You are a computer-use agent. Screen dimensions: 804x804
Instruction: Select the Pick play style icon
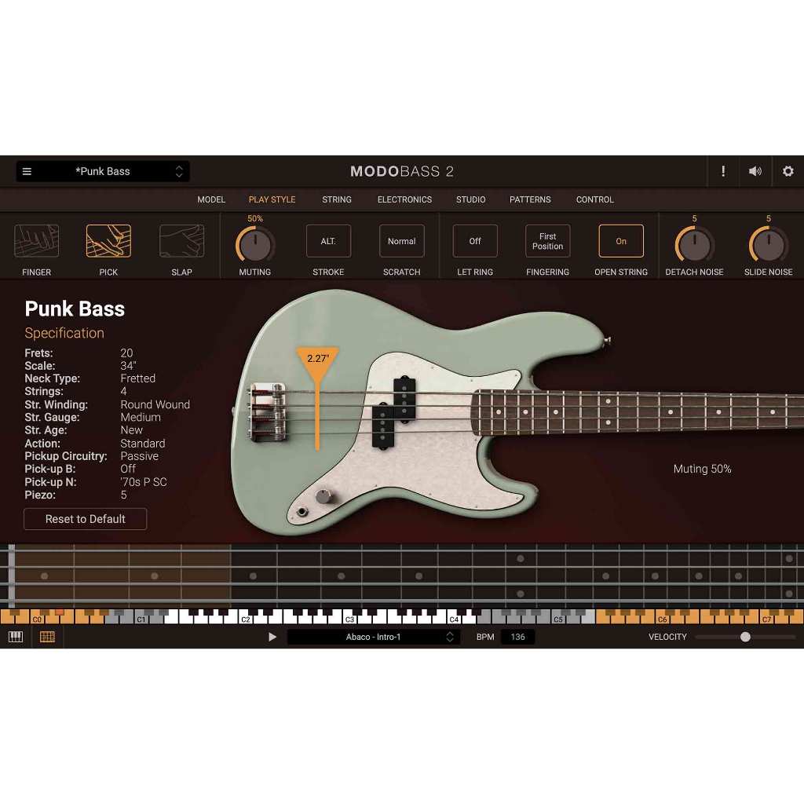point(108,241)
